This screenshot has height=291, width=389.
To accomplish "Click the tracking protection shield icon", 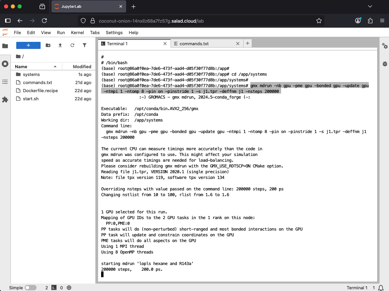I will (x=83, y=21).
